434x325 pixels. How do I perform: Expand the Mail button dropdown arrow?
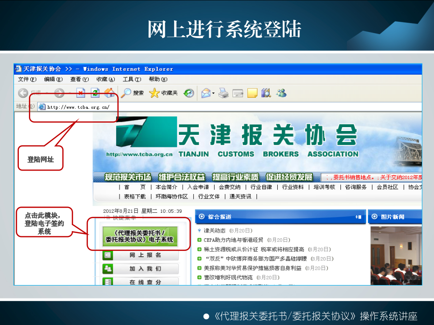click(x=214, y=93)
